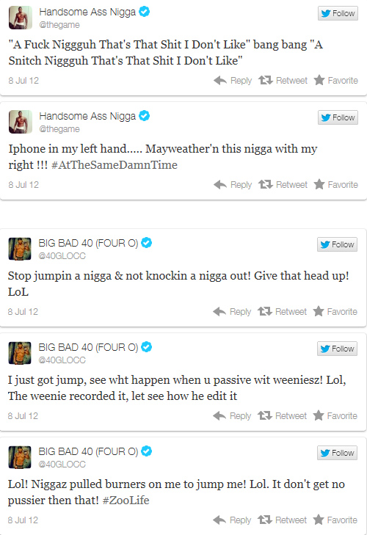Open the #AtTheSameDamnTime hashtag
Image resolution: width=367 pixels, height=535 pixels.
[115, 165]
